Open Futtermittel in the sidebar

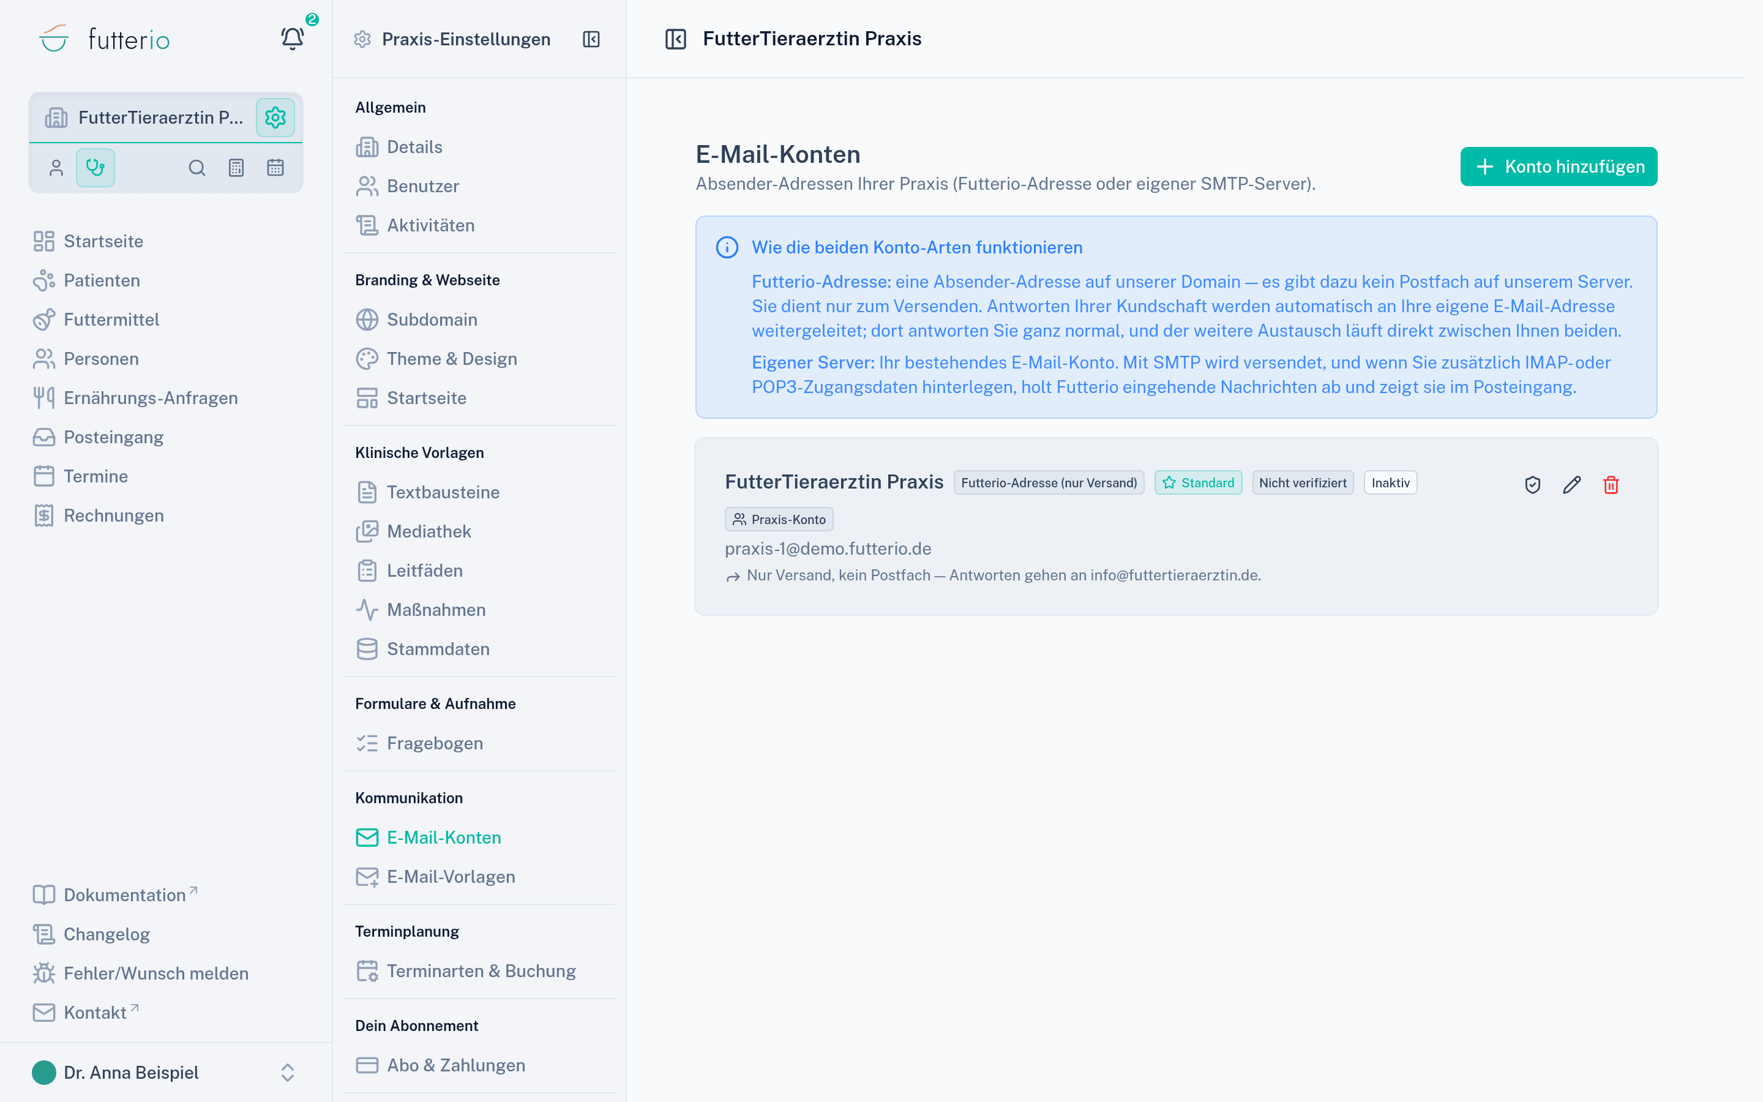(96, 319)
